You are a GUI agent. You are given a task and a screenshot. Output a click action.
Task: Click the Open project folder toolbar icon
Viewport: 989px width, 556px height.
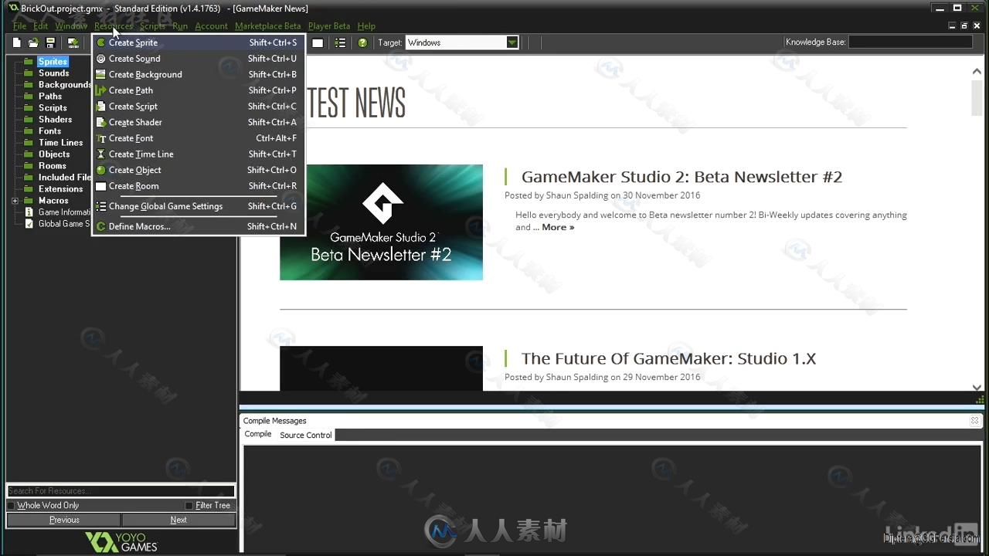pyautogui.click(x=33, y=42)
